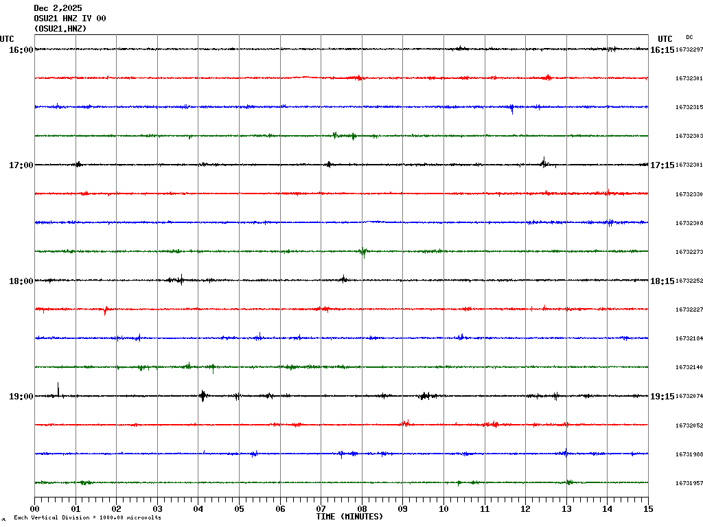Viewport: 703px width, 527px height.
Task: Click the 16:15 right-side time label
Action: pos(662,49)
